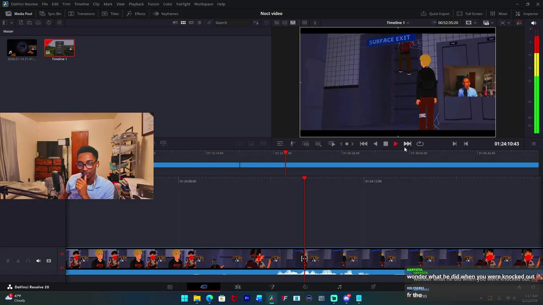543x305 pixels.
Task: Open the timeline resolution dropdown arrow
Action: coord(492,22)
